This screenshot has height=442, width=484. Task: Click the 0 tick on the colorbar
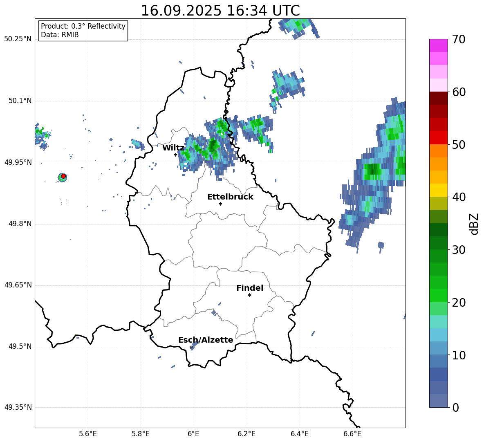455,407
